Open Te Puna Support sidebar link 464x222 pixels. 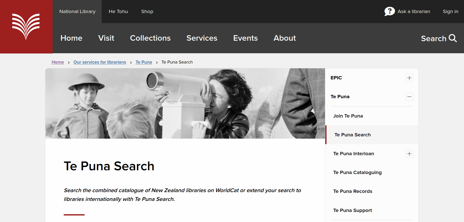352,210
